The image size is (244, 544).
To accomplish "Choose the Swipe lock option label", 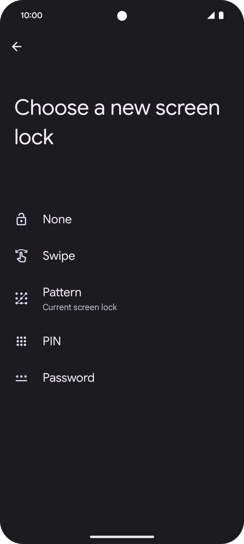I will (59, 256).
